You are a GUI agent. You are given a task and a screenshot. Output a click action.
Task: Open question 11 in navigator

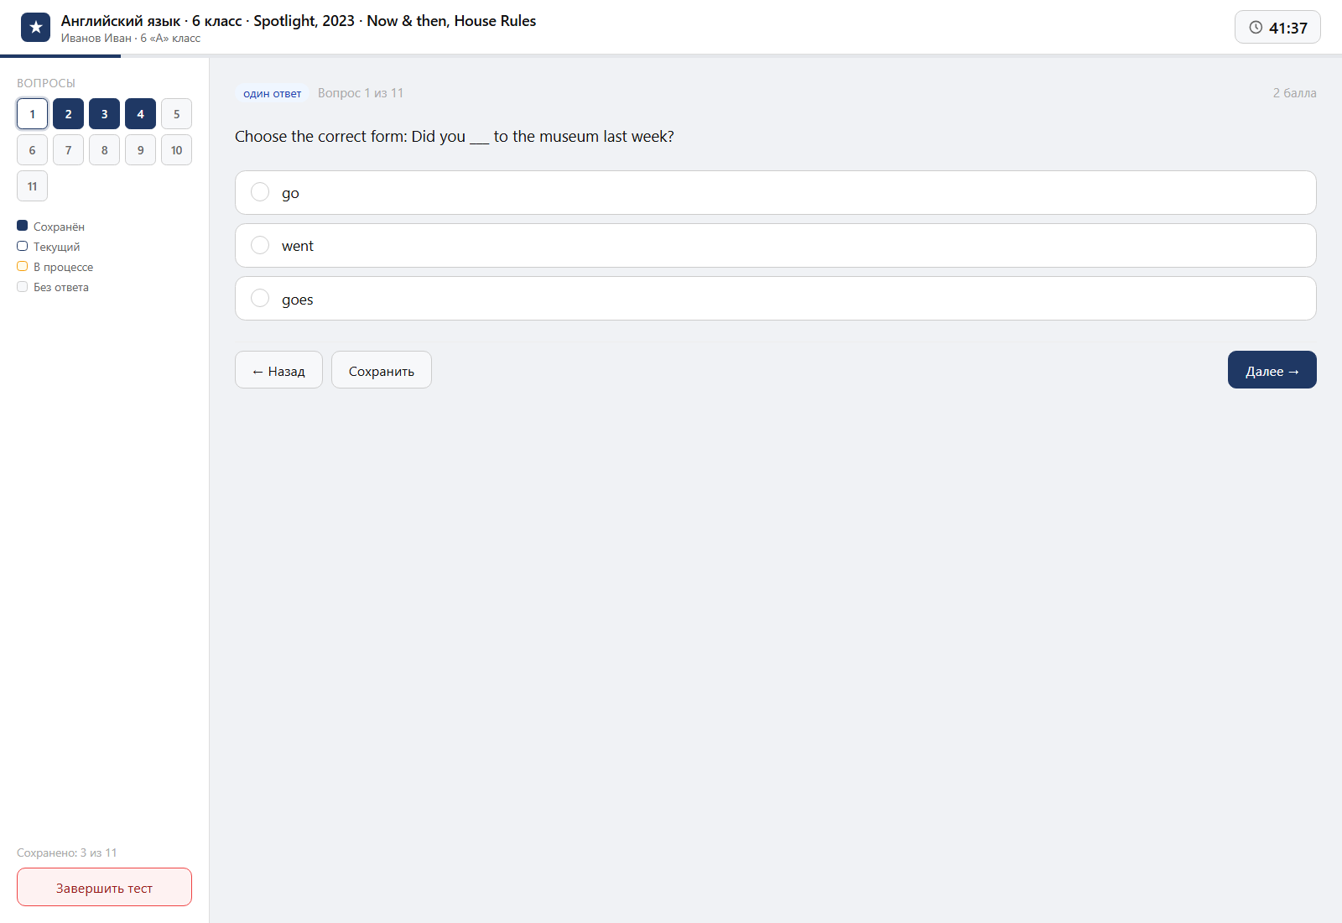coord(32,186)
